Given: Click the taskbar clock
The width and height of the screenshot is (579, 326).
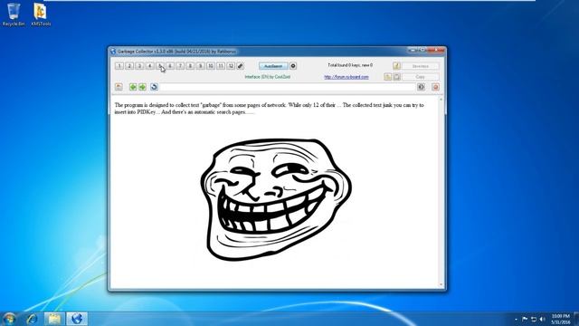Looking at the screenshot, I should coord(561,319).
